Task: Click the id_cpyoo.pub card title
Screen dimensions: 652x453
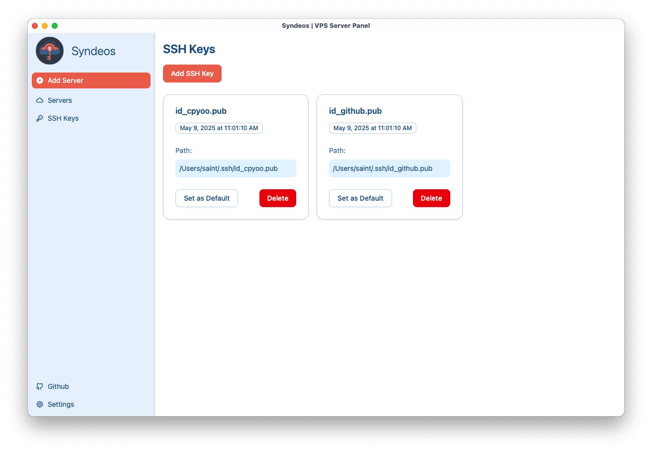Action: [x=201, y=111]
